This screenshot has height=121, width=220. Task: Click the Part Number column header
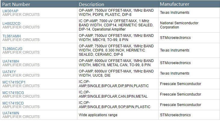coord(16,4)
